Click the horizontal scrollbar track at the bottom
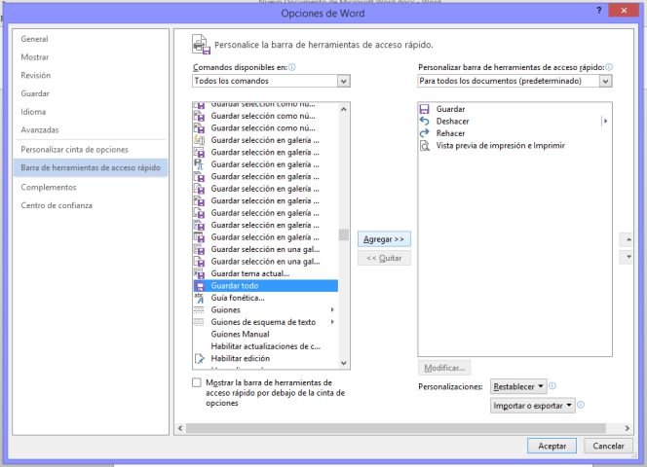 [x=396, y=428]
